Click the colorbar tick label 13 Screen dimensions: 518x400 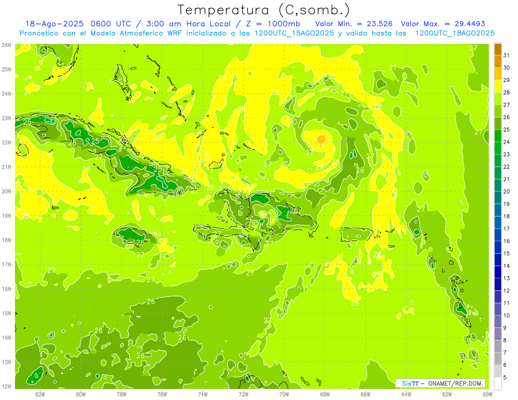[507, 278]
